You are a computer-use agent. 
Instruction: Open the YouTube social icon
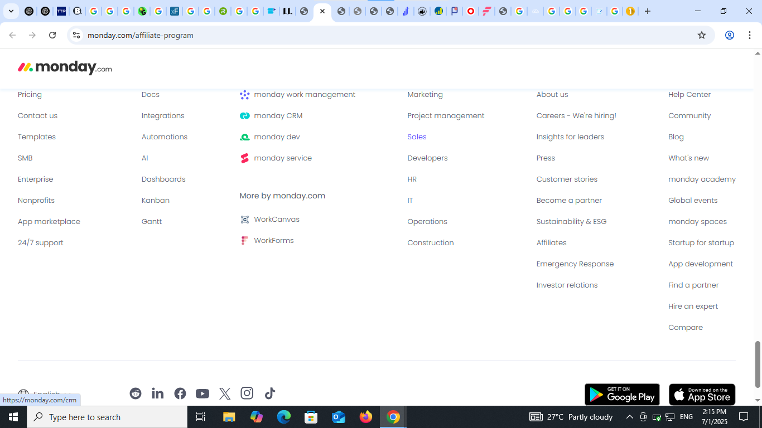coord(202,393)
